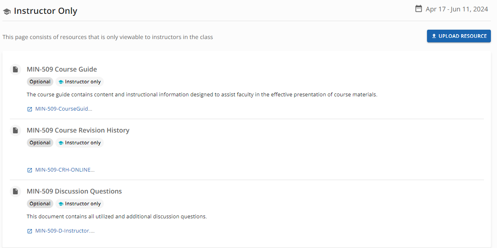Click external link icon beside MIN-509-CRH-ONLINE file

pyautogui.click(x=29, y=170)
